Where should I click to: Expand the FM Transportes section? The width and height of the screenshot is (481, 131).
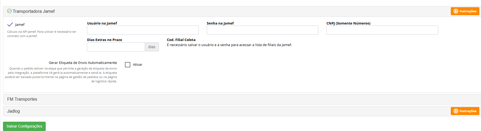coord(22,99)
